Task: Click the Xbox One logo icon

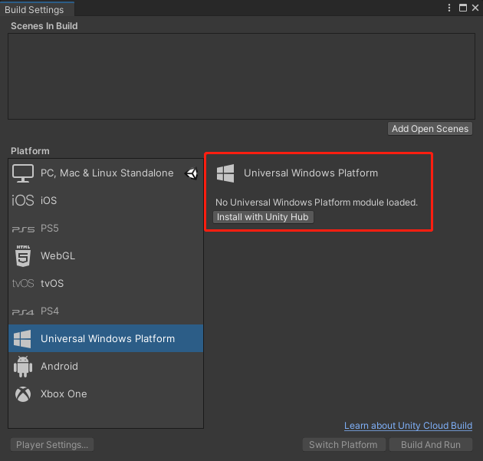Action: point(23,394)
